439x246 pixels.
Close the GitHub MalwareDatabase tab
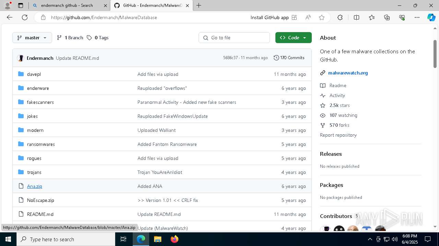pyautogui.click(x=188, y=5)
